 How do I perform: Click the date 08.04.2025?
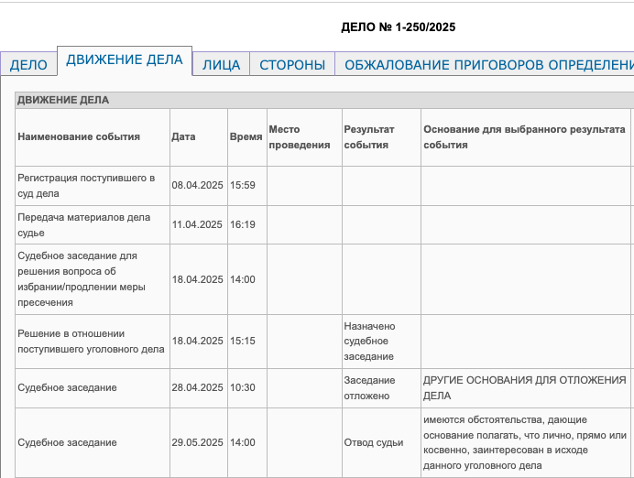coord(197,185)
